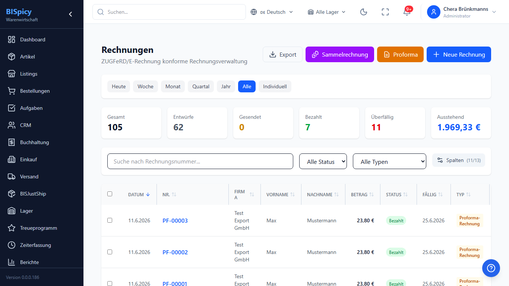Open notifications via the bell icon

pos(407,12)
